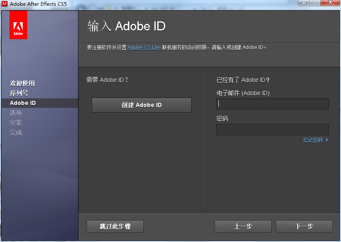This screenshot has height=242, width=341.
Task: Click the 跳过此步骤 button
Action: point(115,226)
